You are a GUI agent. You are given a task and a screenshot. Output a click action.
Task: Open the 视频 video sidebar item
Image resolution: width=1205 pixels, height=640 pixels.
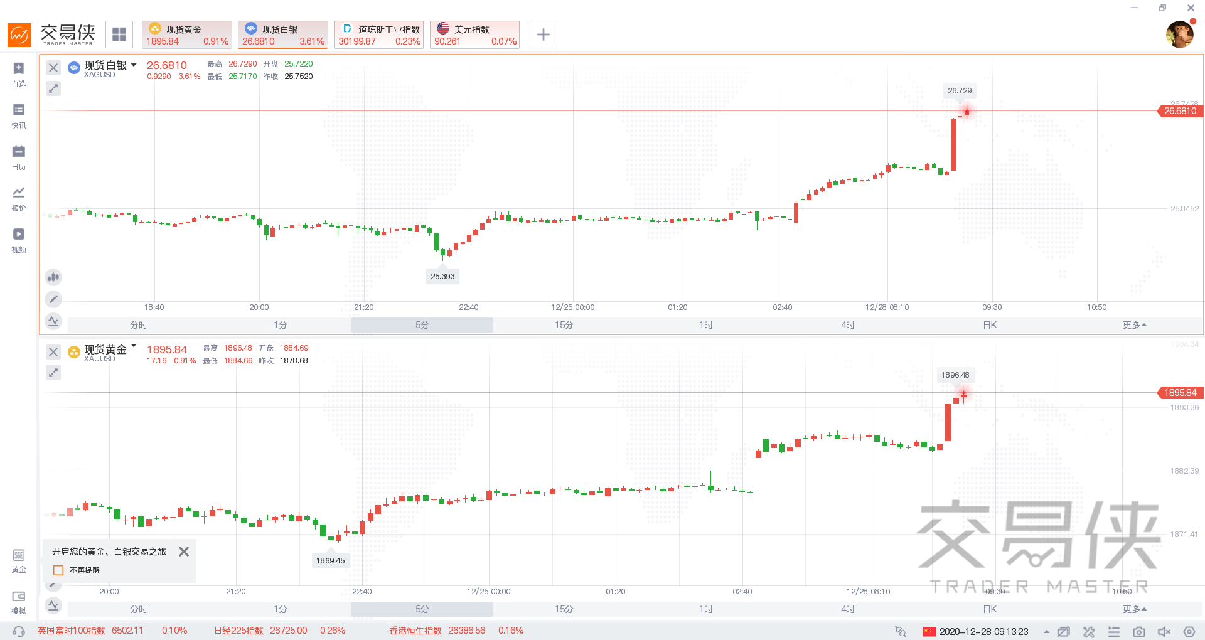coord(19,240)
